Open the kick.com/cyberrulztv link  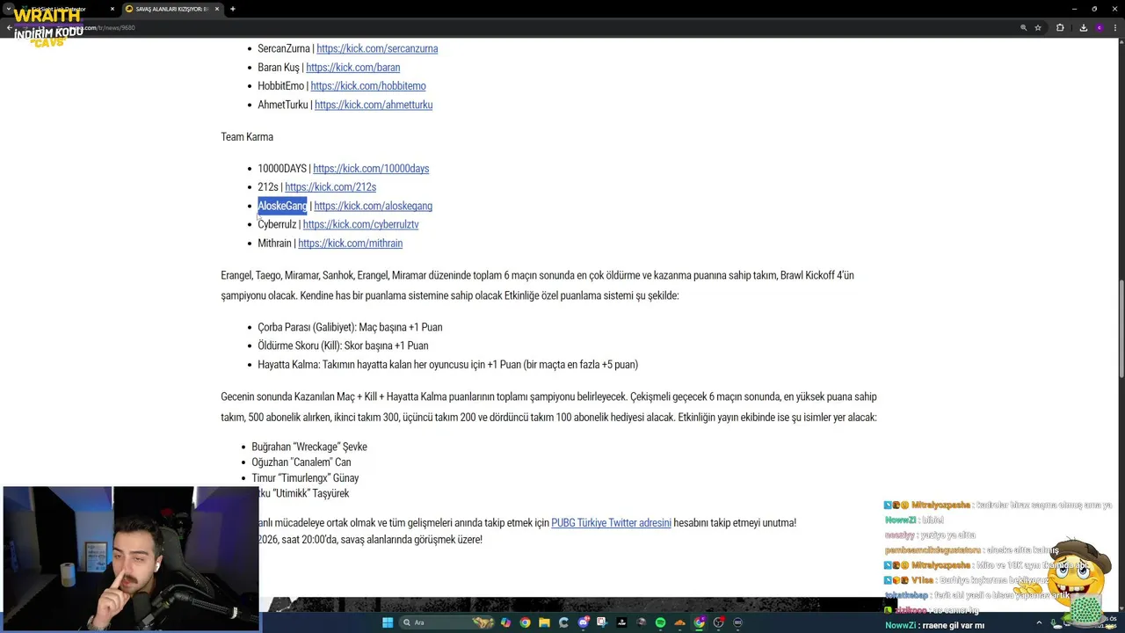tap(360, 224)
